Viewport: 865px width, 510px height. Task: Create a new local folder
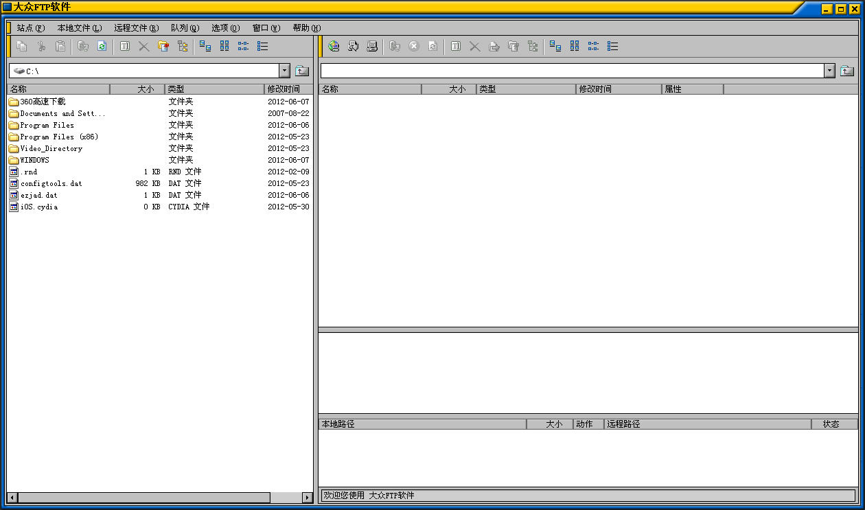(163, 46)
